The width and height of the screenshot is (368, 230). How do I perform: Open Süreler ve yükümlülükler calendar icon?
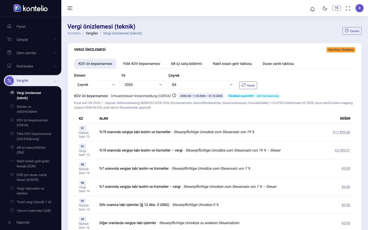(x=12, y=106)
